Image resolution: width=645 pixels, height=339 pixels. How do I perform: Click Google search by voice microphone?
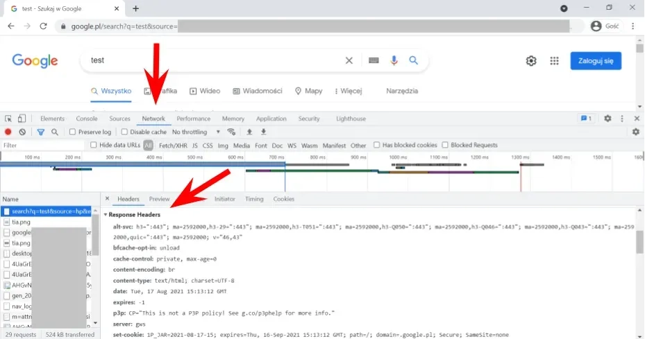394,60
